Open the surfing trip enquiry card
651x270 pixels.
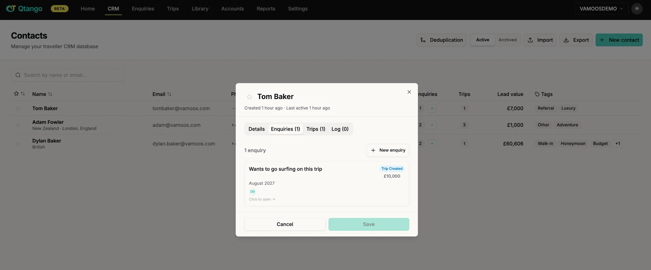327,184
